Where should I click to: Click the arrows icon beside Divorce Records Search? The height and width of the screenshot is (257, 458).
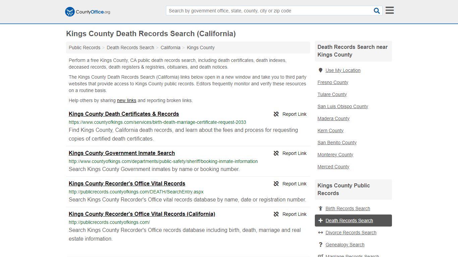(321, 233)
